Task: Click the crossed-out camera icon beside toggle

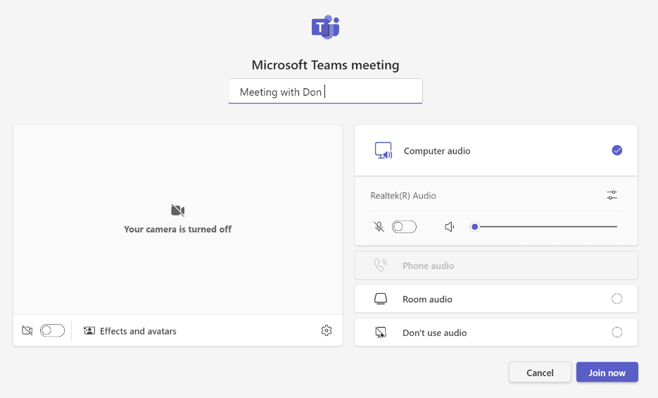Action: pos(27,330)
